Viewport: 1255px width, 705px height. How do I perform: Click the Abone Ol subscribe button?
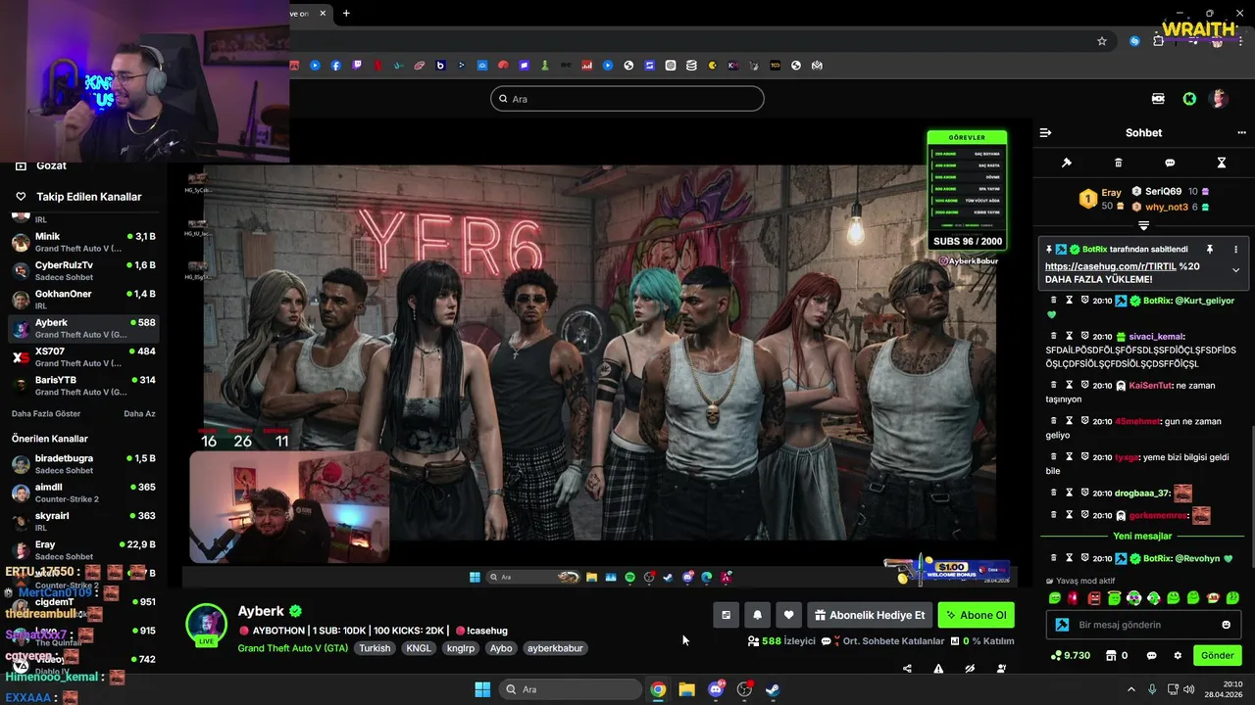[976, 615]
